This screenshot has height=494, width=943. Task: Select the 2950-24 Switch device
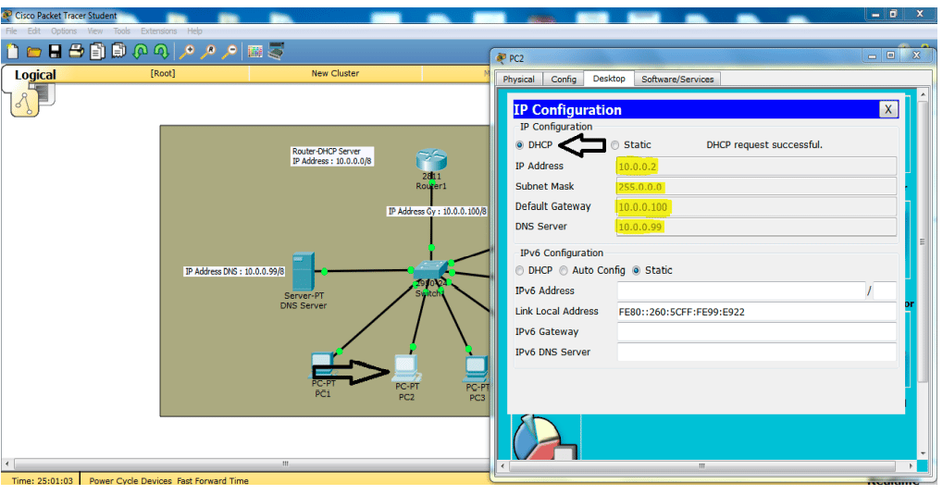tap(430, 272)
